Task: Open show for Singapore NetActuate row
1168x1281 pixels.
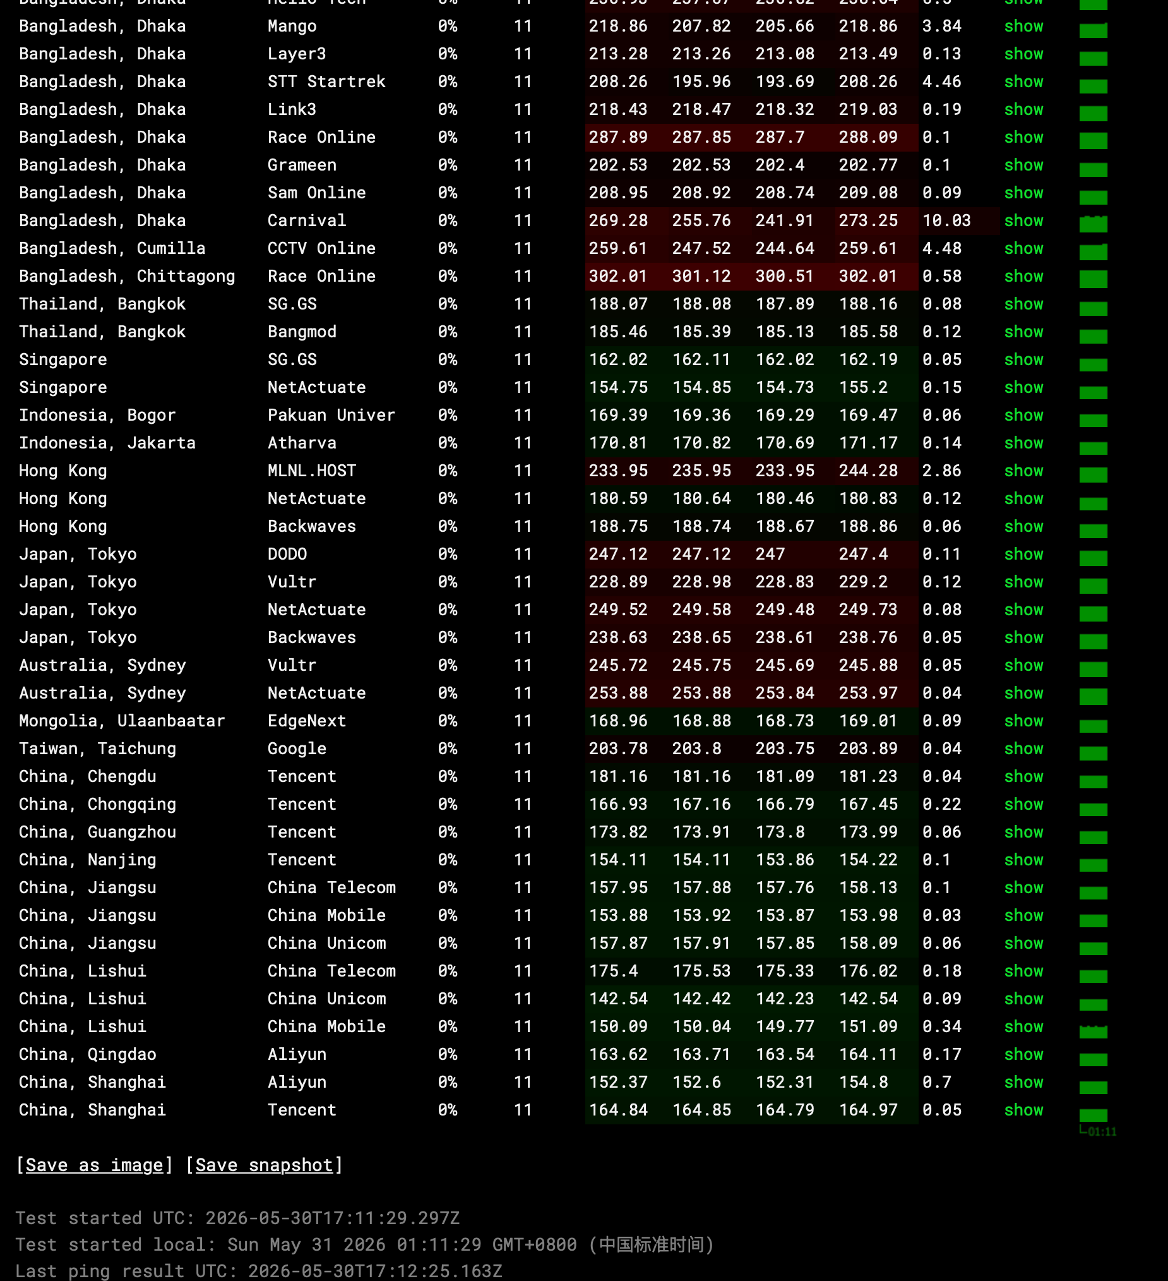Action: tap(1023, 388)
